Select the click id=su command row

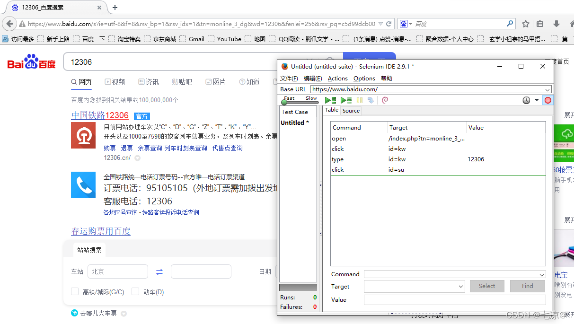438,170
